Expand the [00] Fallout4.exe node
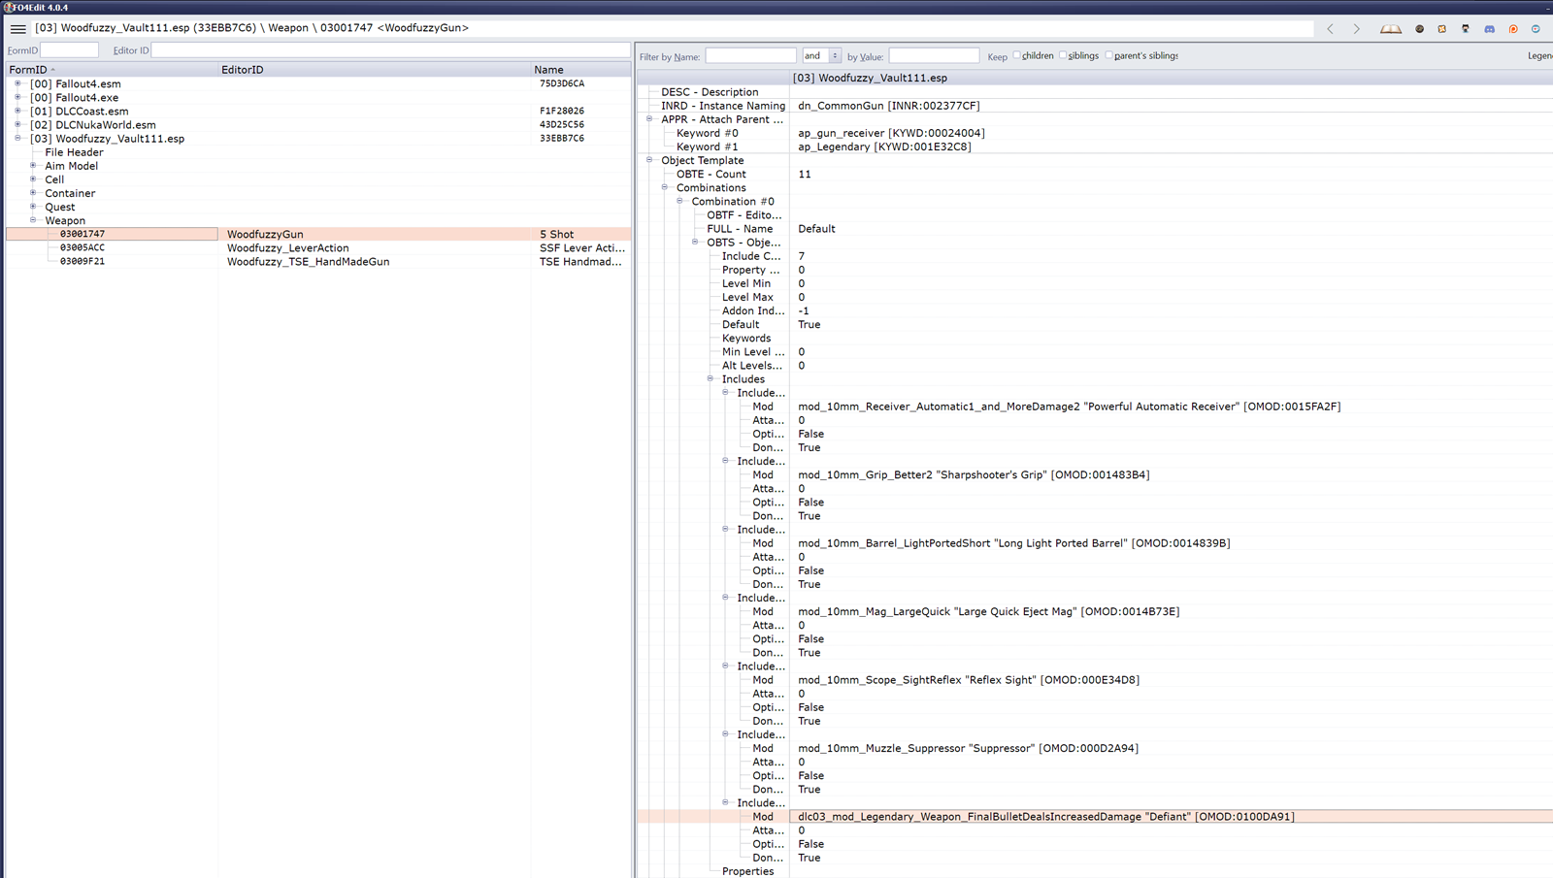This screenshot has width=1553, height=878. [17, 97]
